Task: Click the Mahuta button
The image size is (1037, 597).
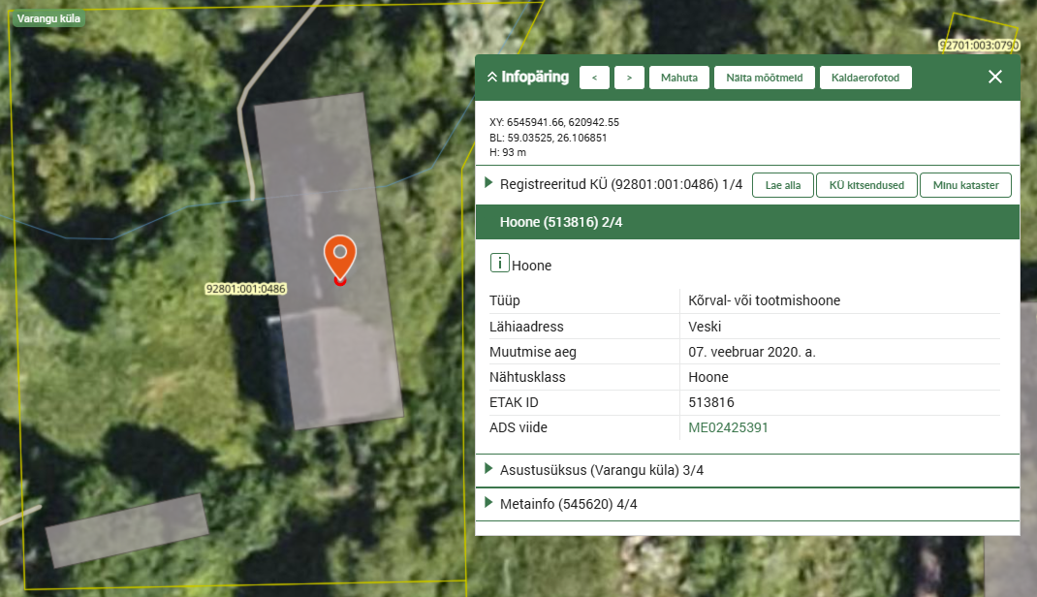Action: (x=679, y=78)
